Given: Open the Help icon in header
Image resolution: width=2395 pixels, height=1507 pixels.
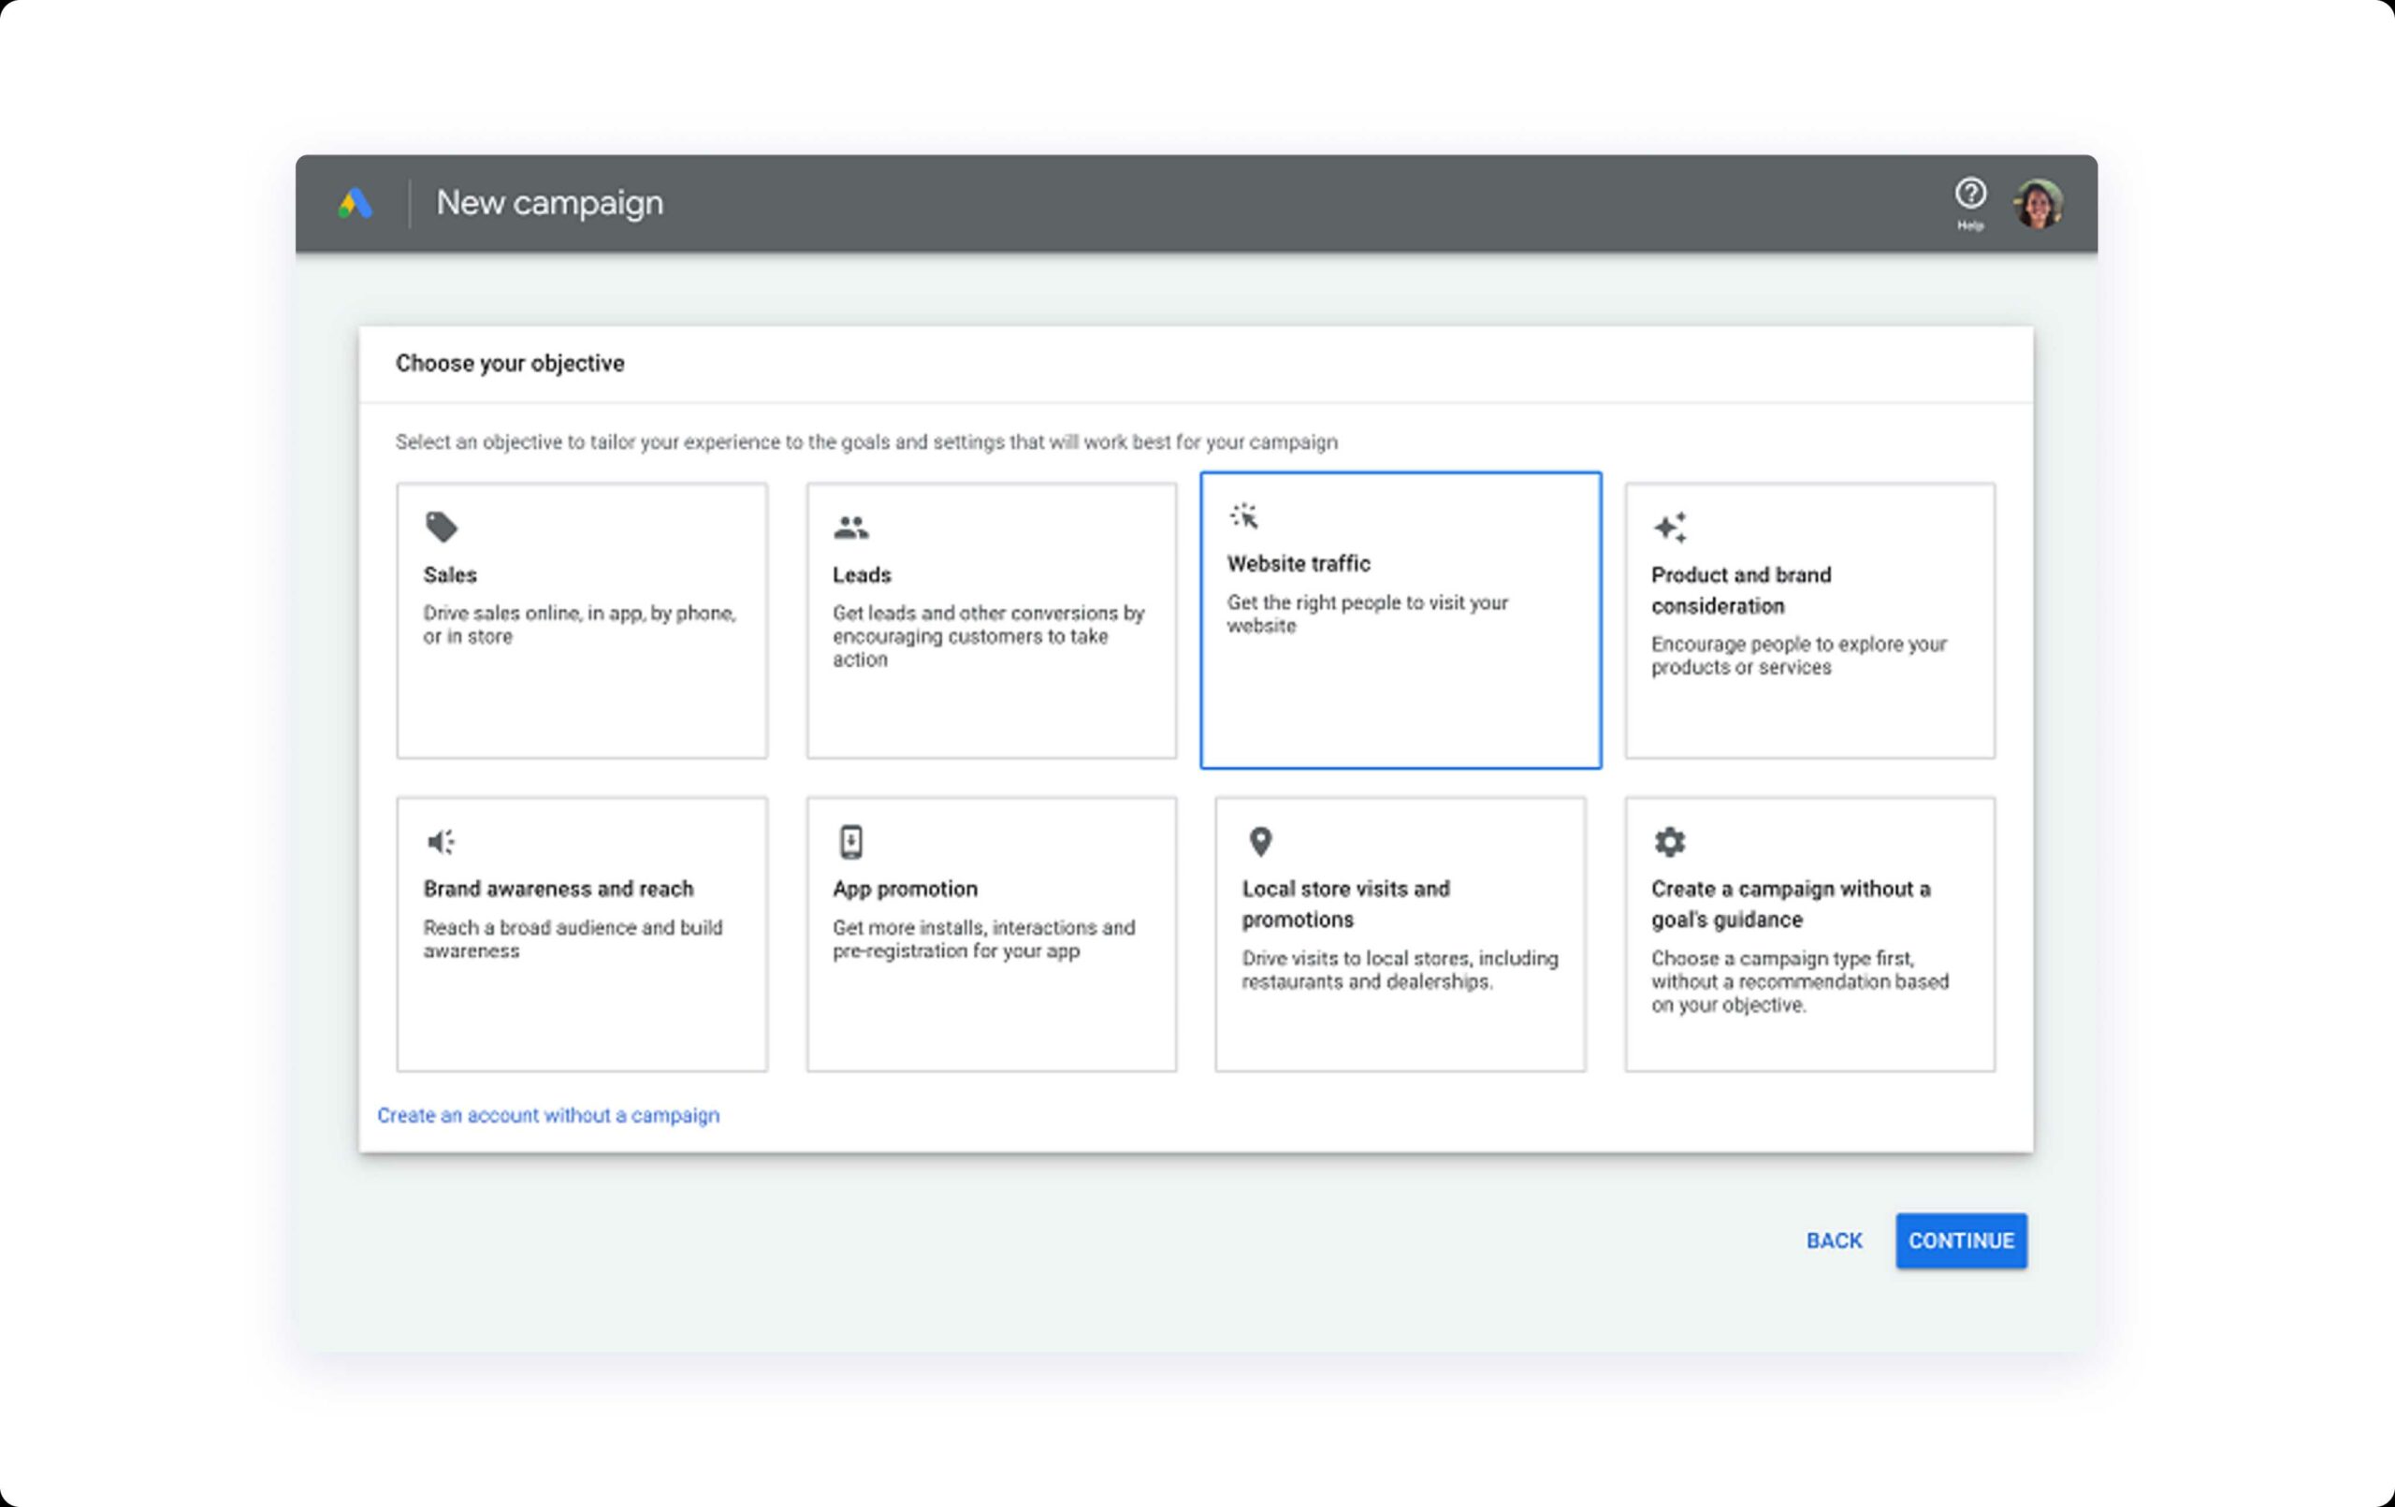Looking at the screenshot, I should (1969, 194).
